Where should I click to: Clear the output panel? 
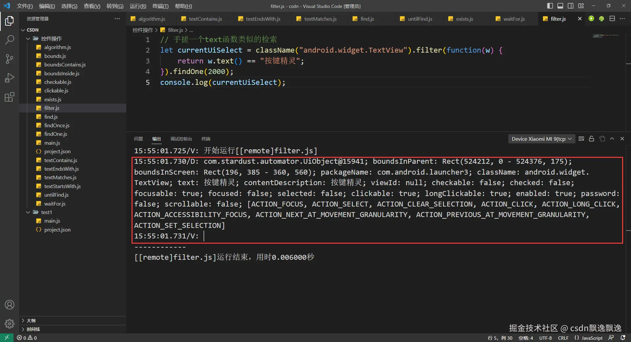[581, 139]
